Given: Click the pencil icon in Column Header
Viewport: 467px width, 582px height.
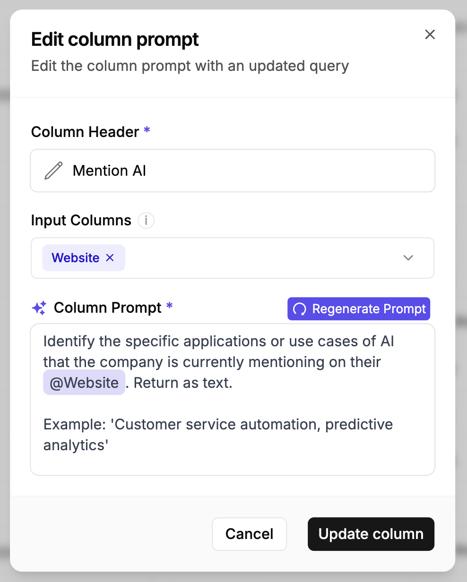Looking at the screenshot, I should pos(53,171).
